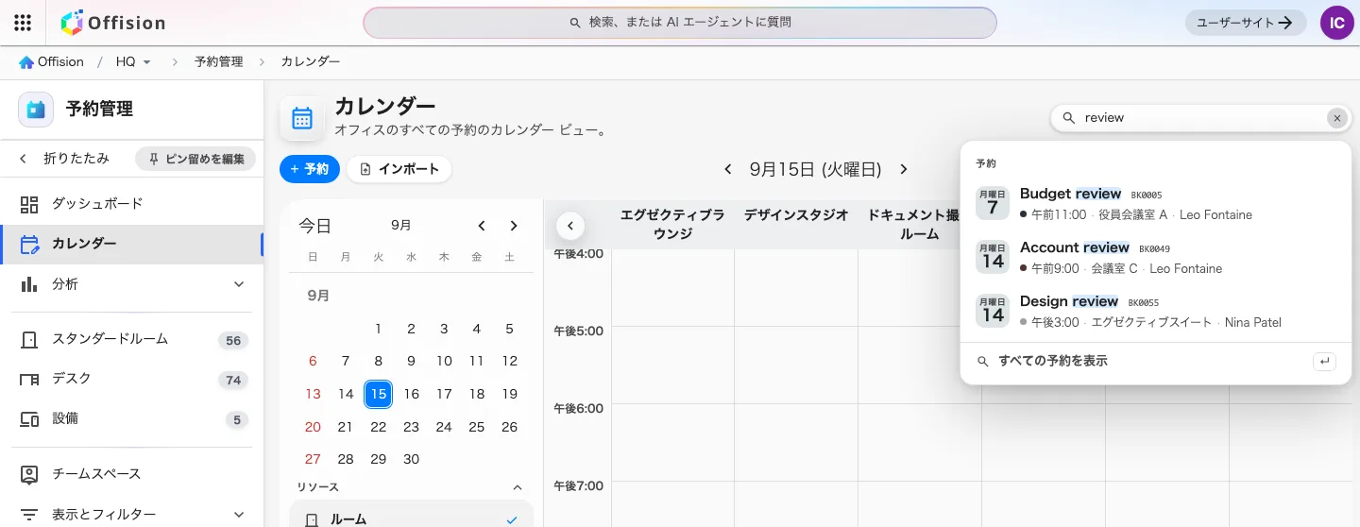The height and width of the screenshot is (527, 1360).
Task: Click the スタンダードルーム door icon
Action: (29, 339)
